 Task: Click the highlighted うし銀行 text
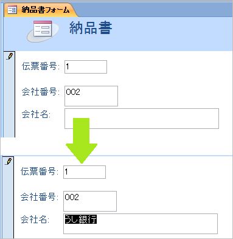(x=81, y=219)
